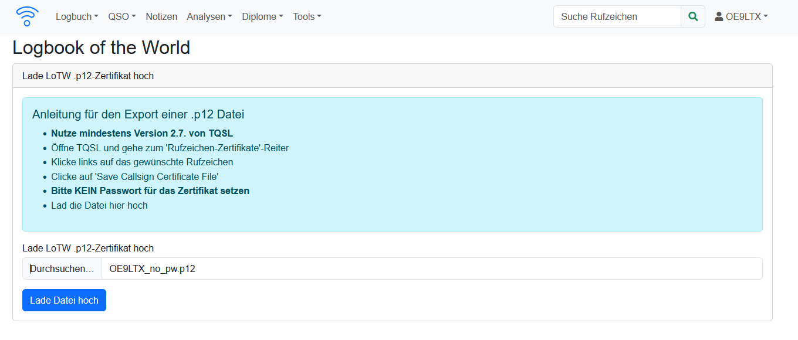Screen dimensions: 798x340
Task: Open the Logbuch dropdown menu
Action: (x=77, y=16)
